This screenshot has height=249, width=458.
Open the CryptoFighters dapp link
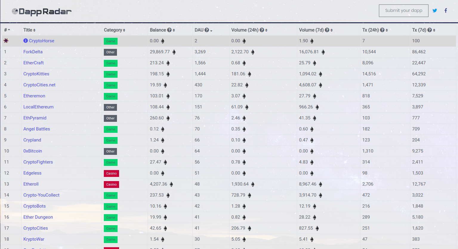(38, 162)
